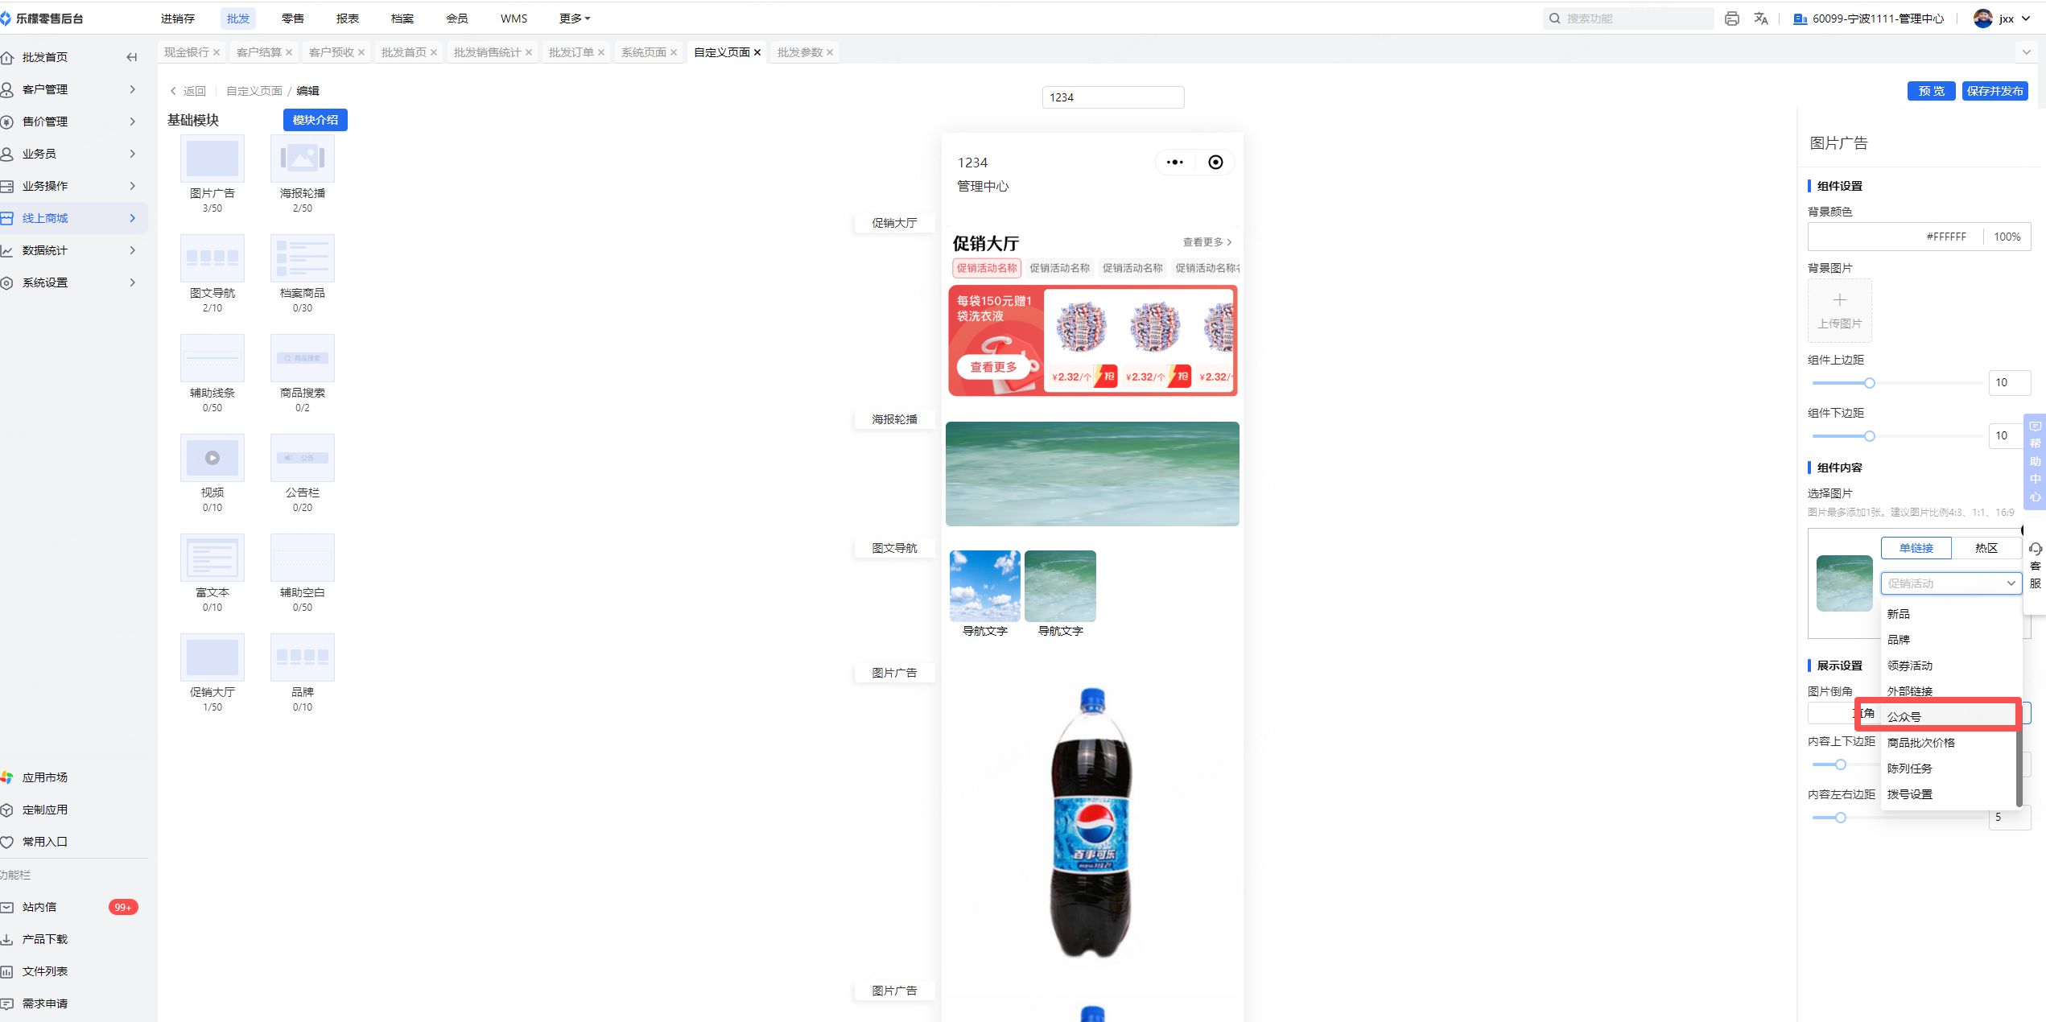
Task: Click the 保存并发布 button
Action: click(x=1994, y=91)
